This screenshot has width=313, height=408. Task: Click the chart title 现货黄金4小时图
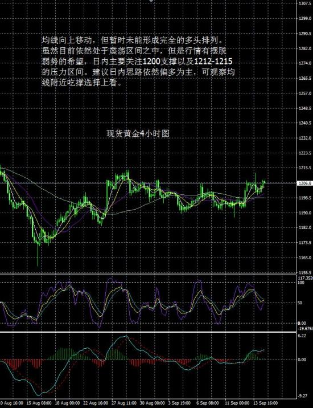point(138,133)
